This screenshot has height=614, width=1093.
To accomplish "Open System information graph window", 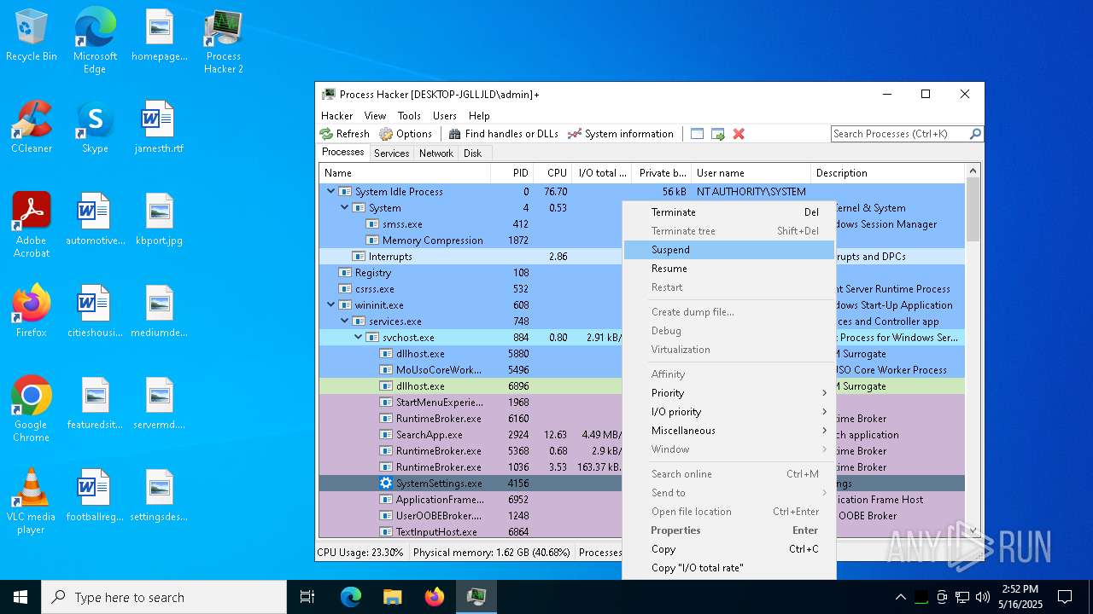I will click(x=621, y=134).
